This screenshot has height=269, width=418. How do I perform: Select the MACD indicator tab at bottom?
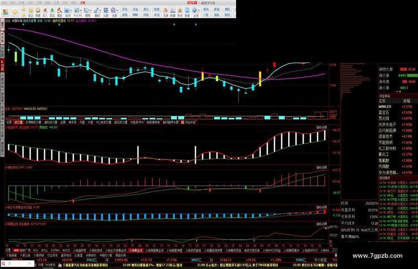tap(66, 250)
